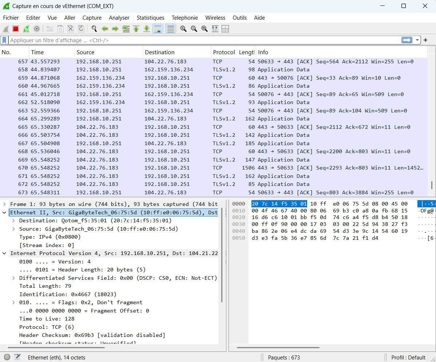Sort packets by Protocol column header
Viewport: 436px width, 362px height.
click(223, 52)
